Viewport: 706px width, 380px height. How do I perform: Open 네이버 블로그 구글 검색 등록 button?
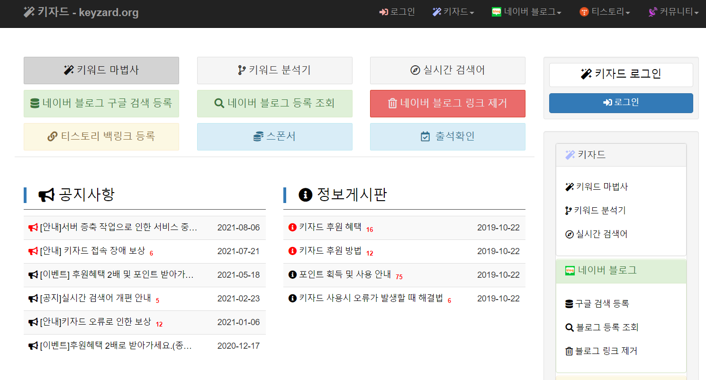click(x=101, y=103)
